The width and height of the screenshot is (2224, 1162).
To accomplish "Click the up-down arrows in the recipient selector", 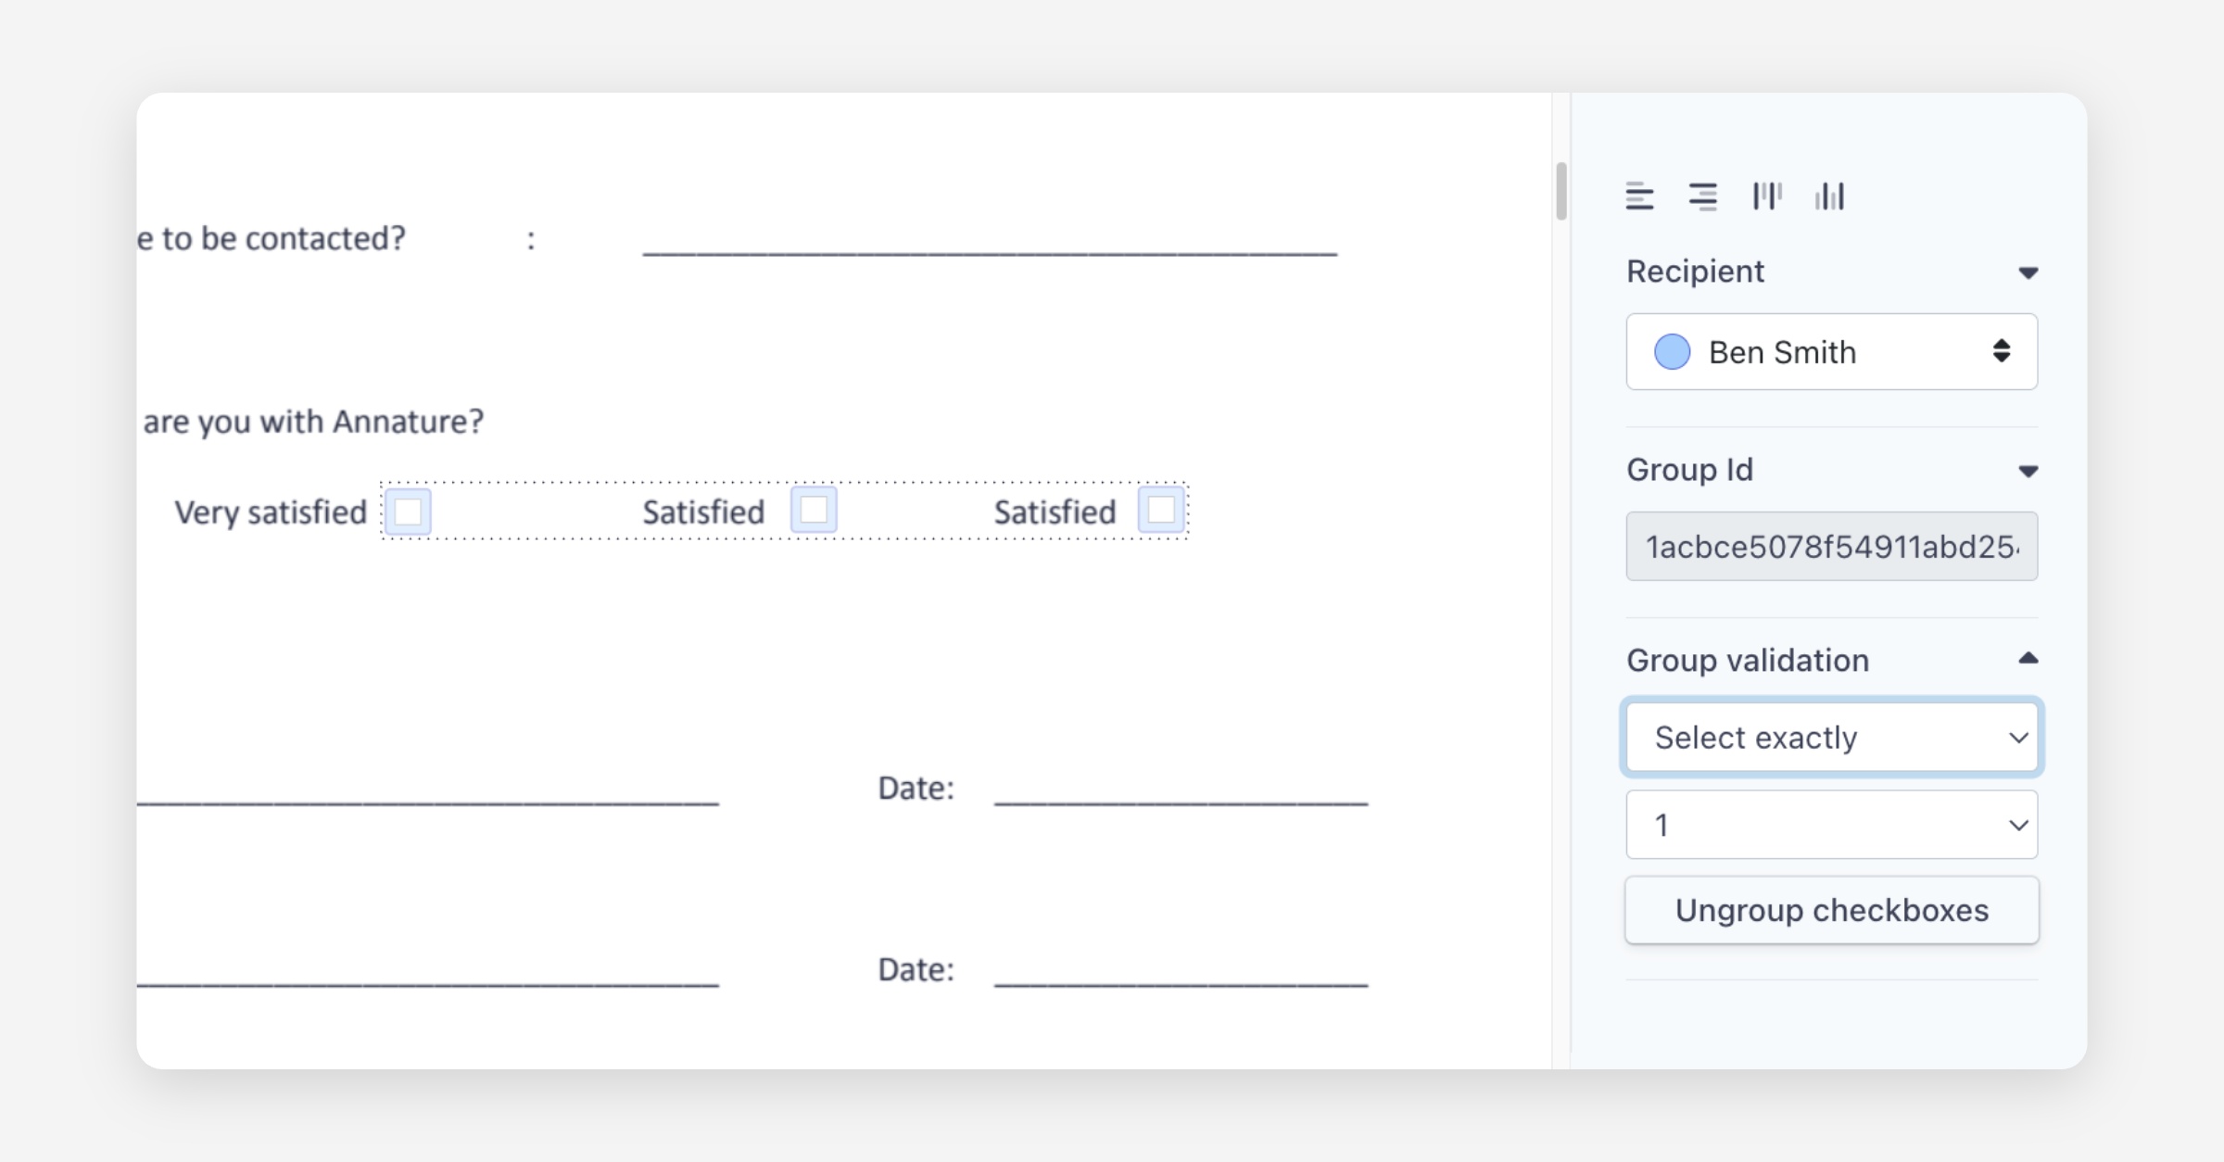I will pos(2002,351).
